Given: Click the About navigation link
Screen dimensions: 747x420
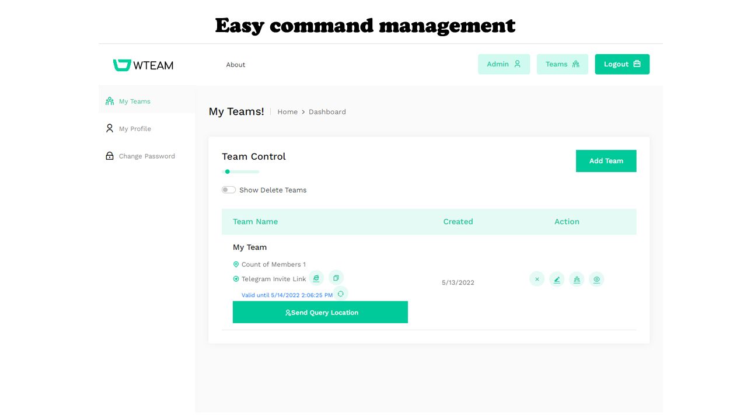Looking at the screenshot, I should [236, 65].
